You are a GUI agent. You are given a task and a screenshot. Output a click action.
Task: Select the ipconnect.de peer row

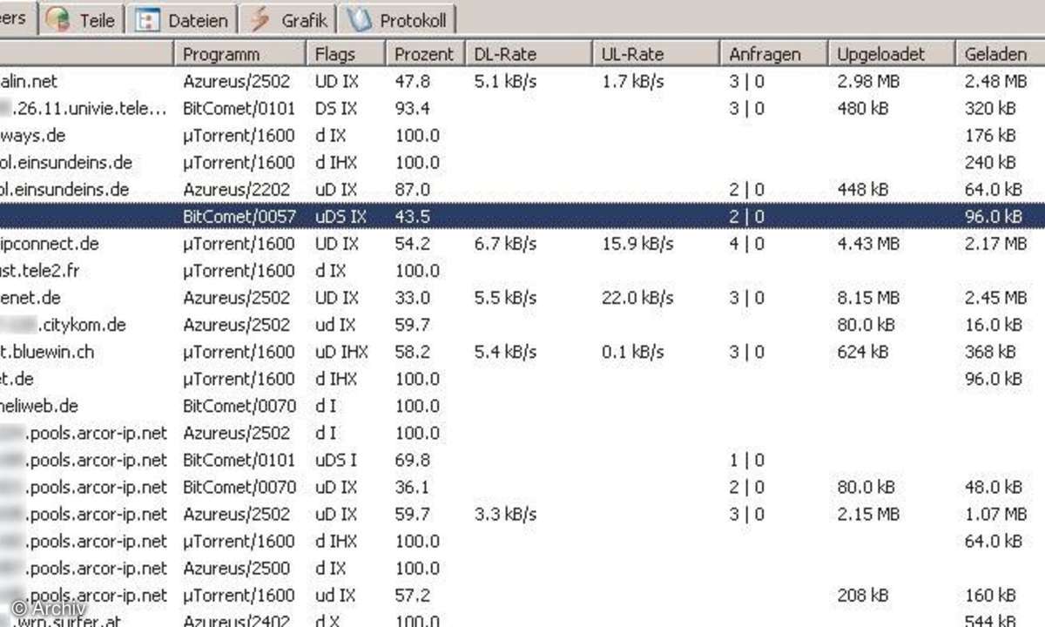point(522,244)
